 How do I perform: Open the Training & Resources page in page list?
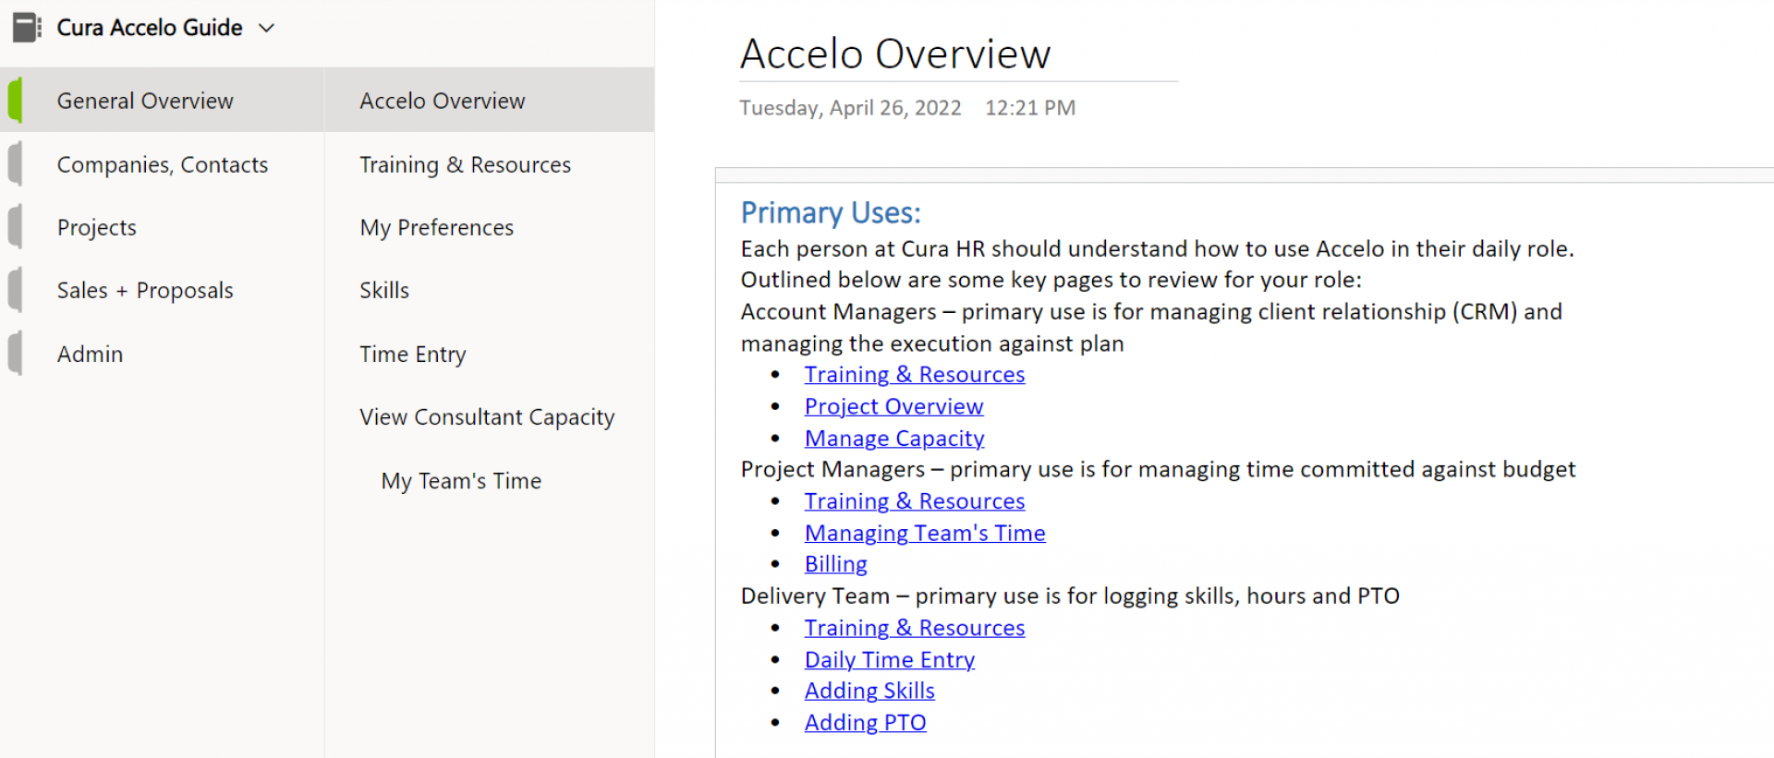click(x=490, y=164)
